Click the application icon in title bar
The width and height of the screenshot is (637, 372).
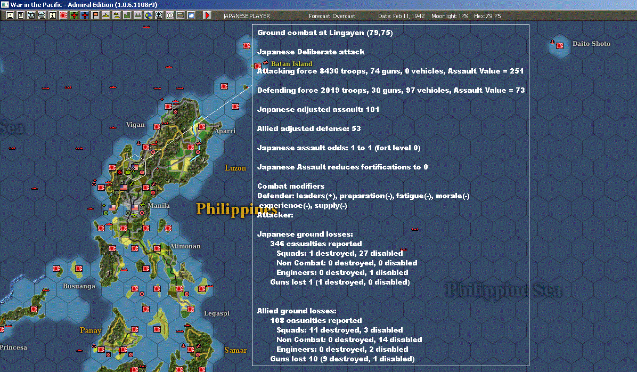point(4,4)
